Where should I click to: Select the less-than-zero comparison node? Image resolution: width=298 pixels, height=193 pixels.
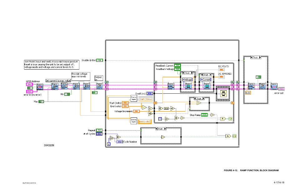[x=151, y=114]
